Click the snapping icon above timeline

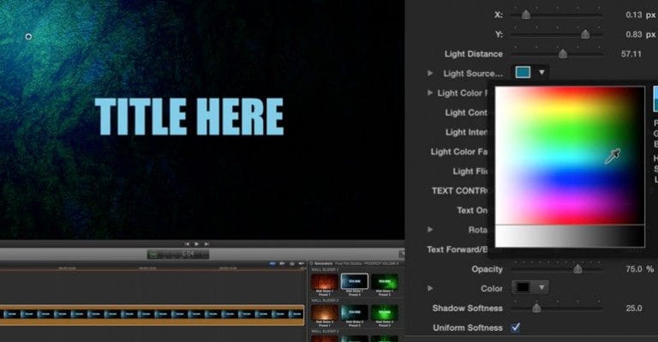click(301, 263)
